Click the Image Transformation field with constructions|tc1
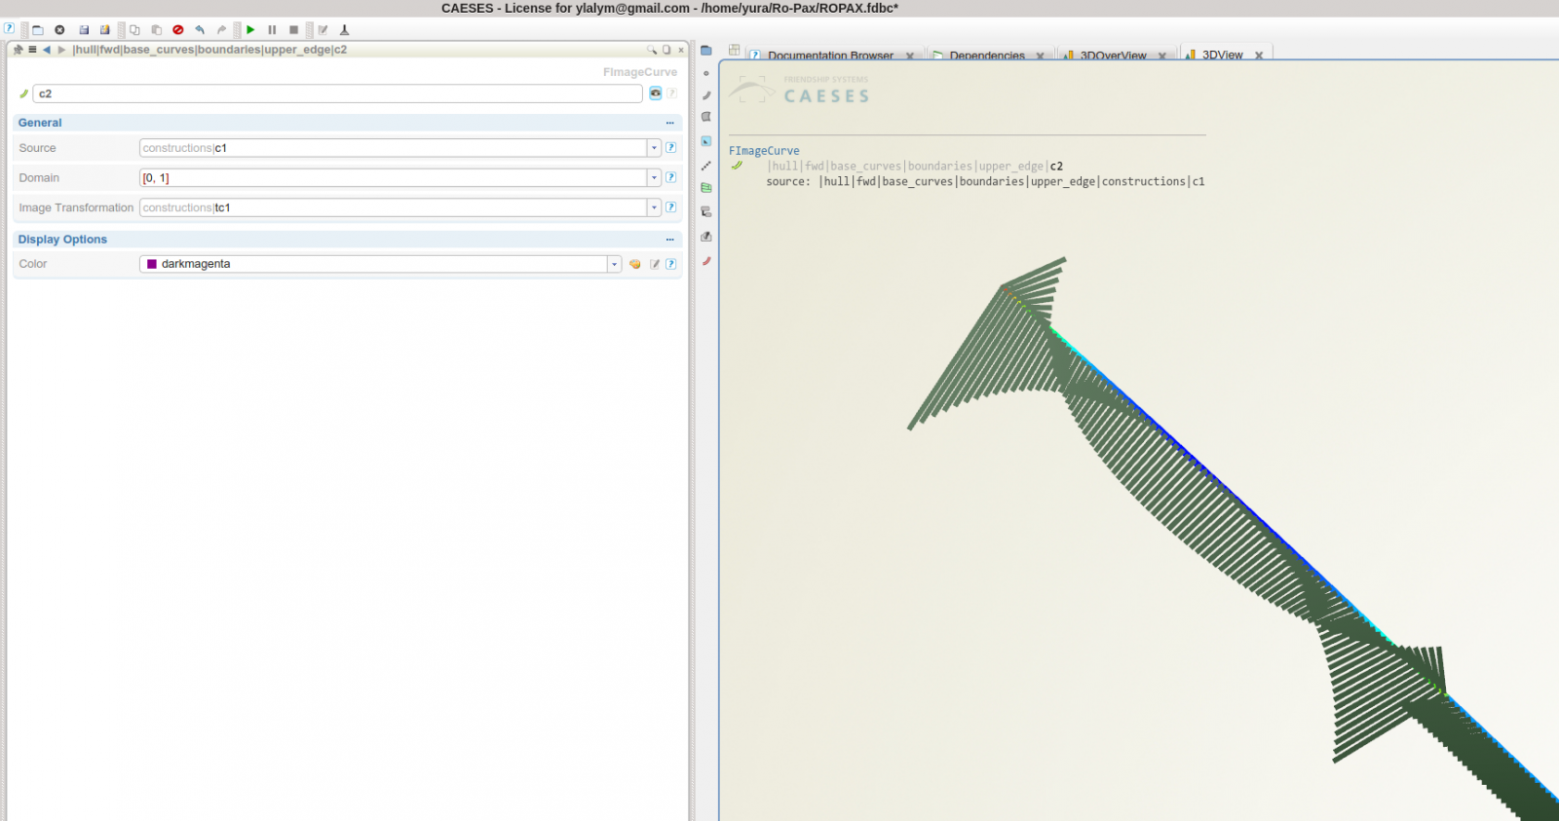Viewport: 1559px width, 821px height. coord(394,207)
